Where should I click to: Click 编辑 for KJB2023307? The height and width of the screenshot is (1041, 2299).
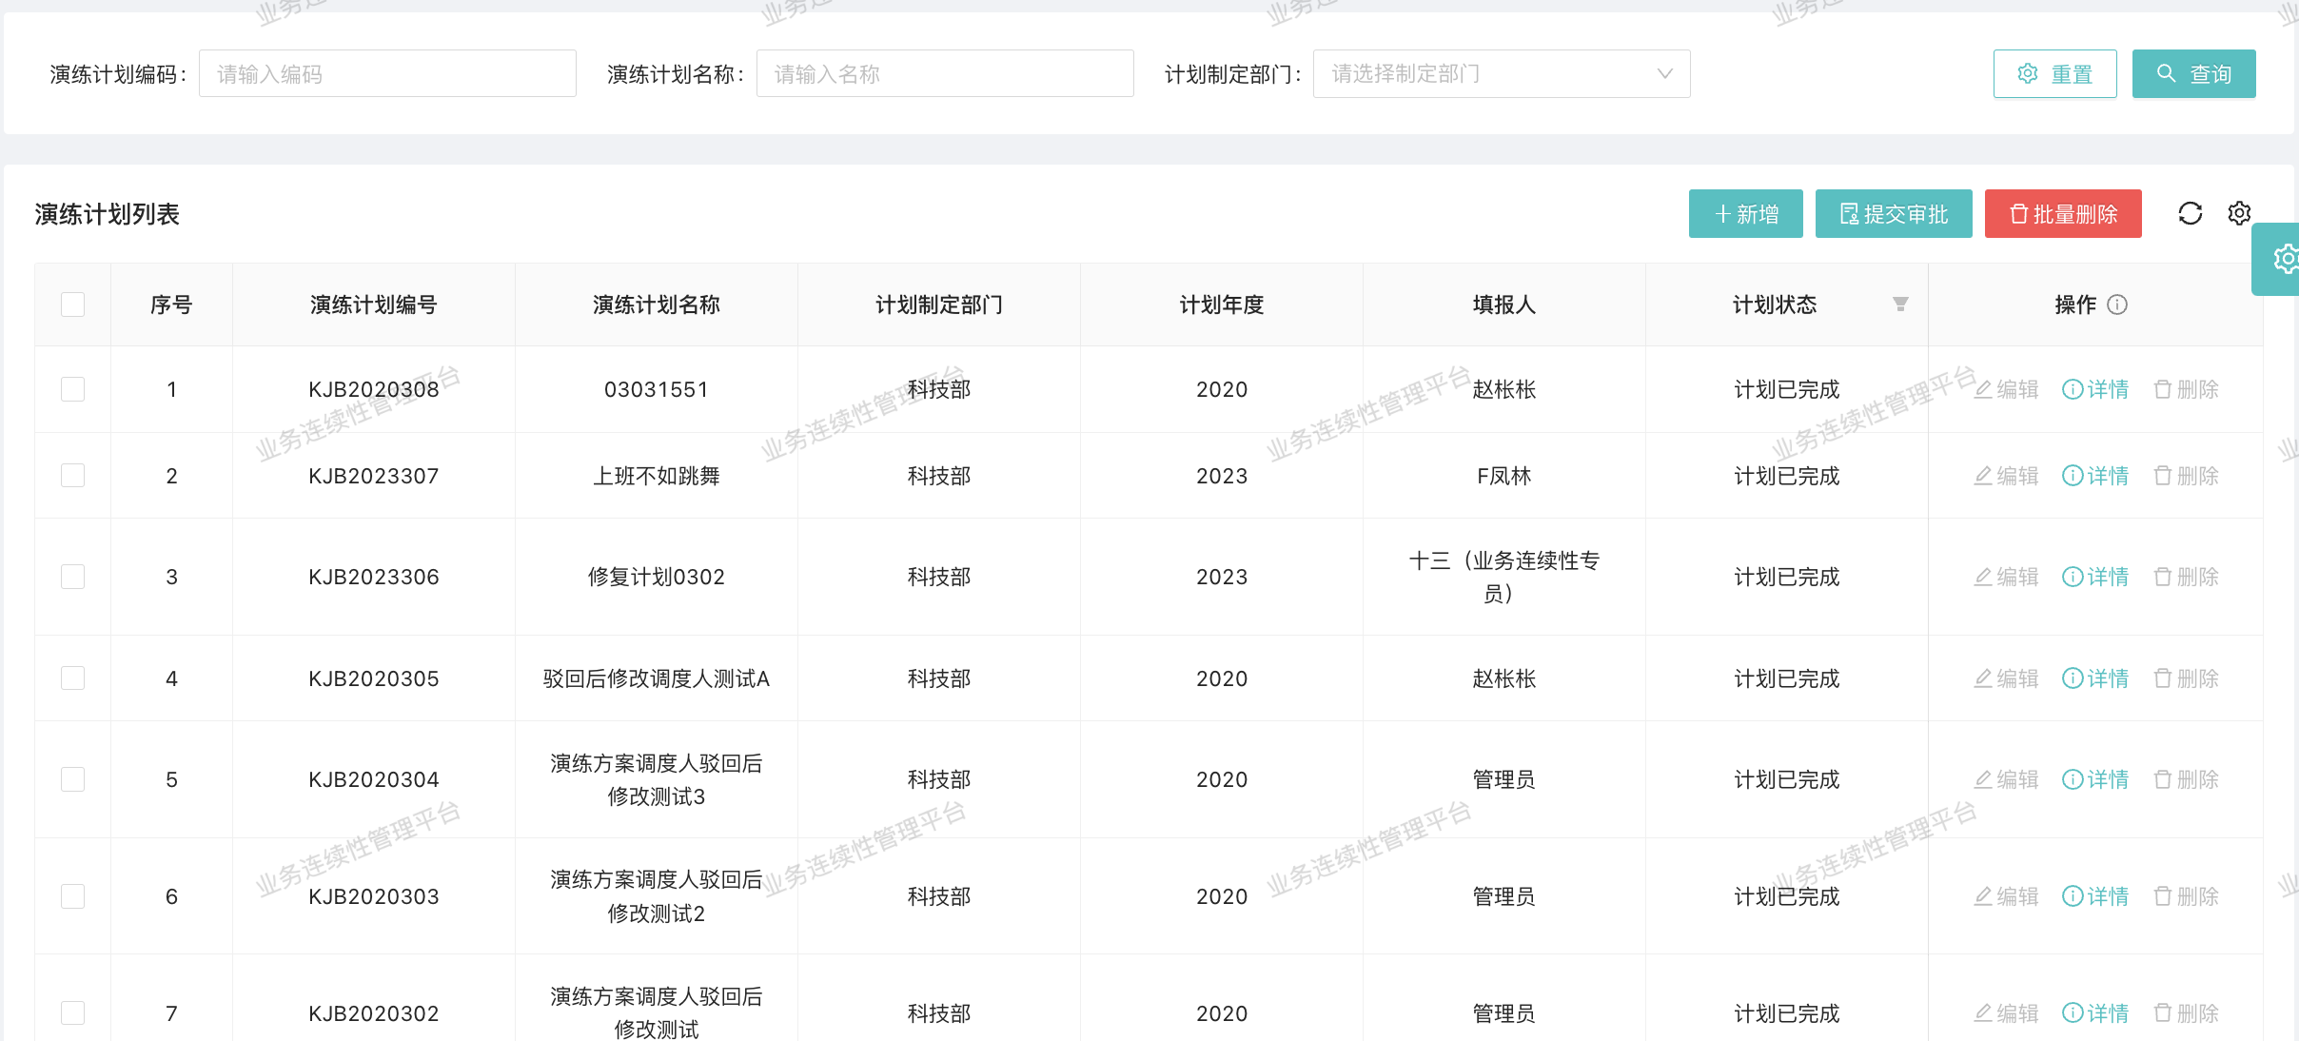[x=2006, y=476]
